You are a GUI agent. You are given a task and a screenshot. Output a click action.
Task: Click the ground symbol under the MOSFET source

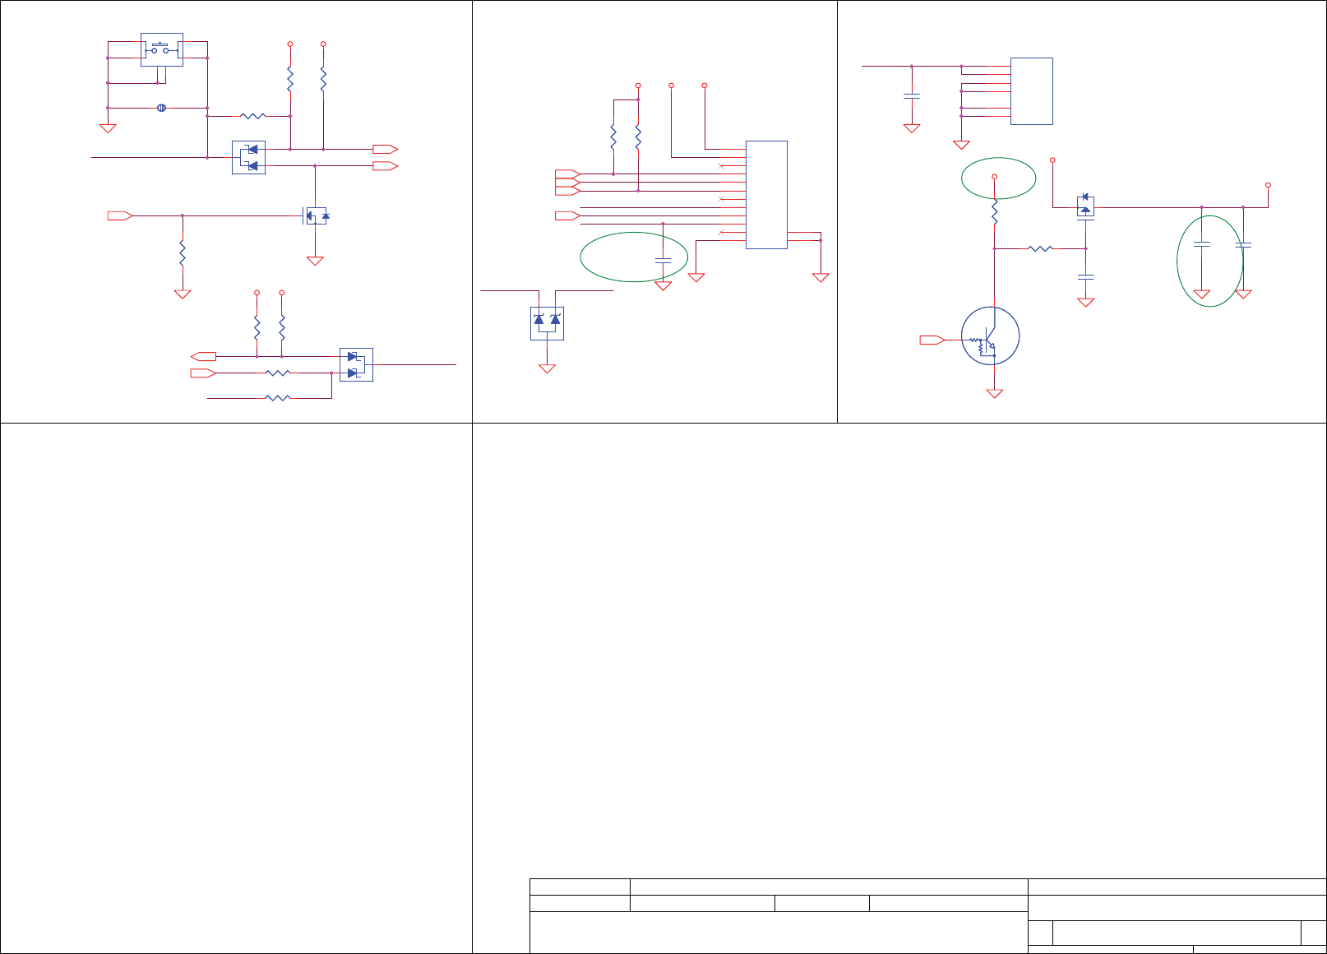315,261
